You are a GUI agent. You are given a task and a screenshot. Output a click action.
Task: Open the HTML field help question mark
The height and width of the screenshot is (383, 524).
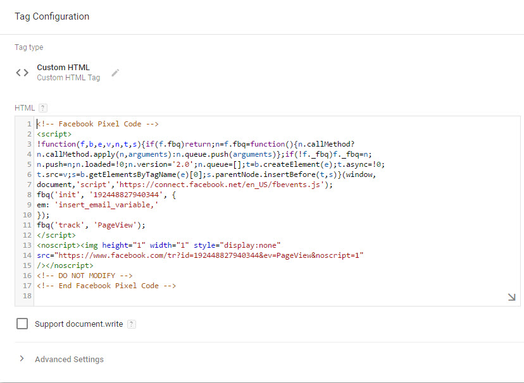(x=43, y=108)
